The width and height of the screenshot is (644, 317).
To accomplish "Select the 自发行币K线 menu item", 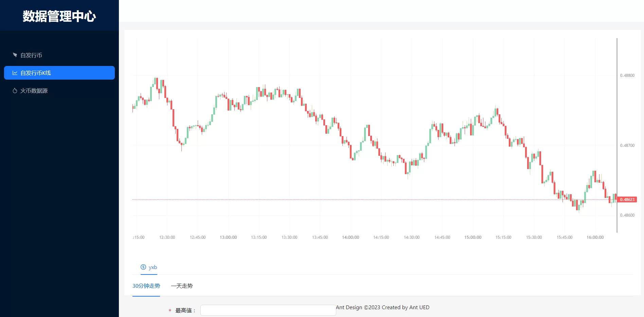I will pyautogui.click(x=36, y=73).
